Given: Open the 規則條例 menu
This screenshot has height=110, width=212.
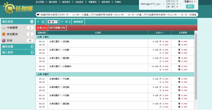Looking at the screenshot, I should pyautogui.click(x=106, y=2).
